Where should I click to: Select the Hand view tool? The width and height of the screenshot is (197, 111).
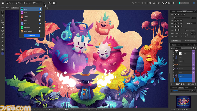click(x=3, y=46)
